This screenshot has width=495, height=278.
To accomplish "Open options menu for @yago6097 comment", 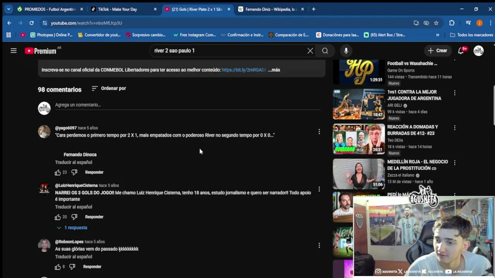I will click(319, 132).
